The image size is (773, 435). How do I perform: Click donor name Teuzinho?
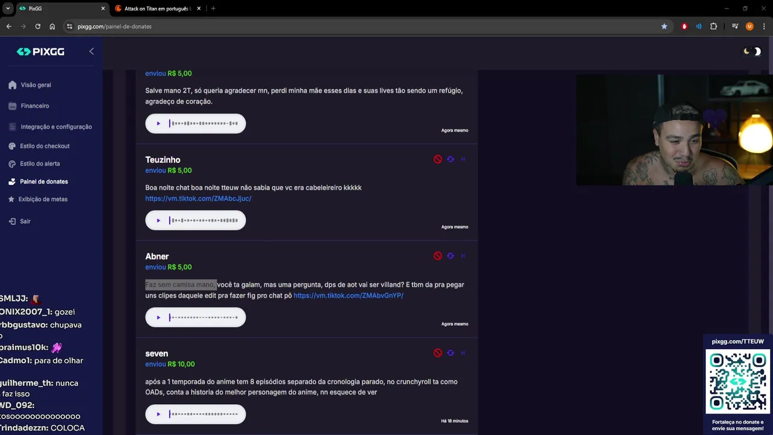coord(162,160)
